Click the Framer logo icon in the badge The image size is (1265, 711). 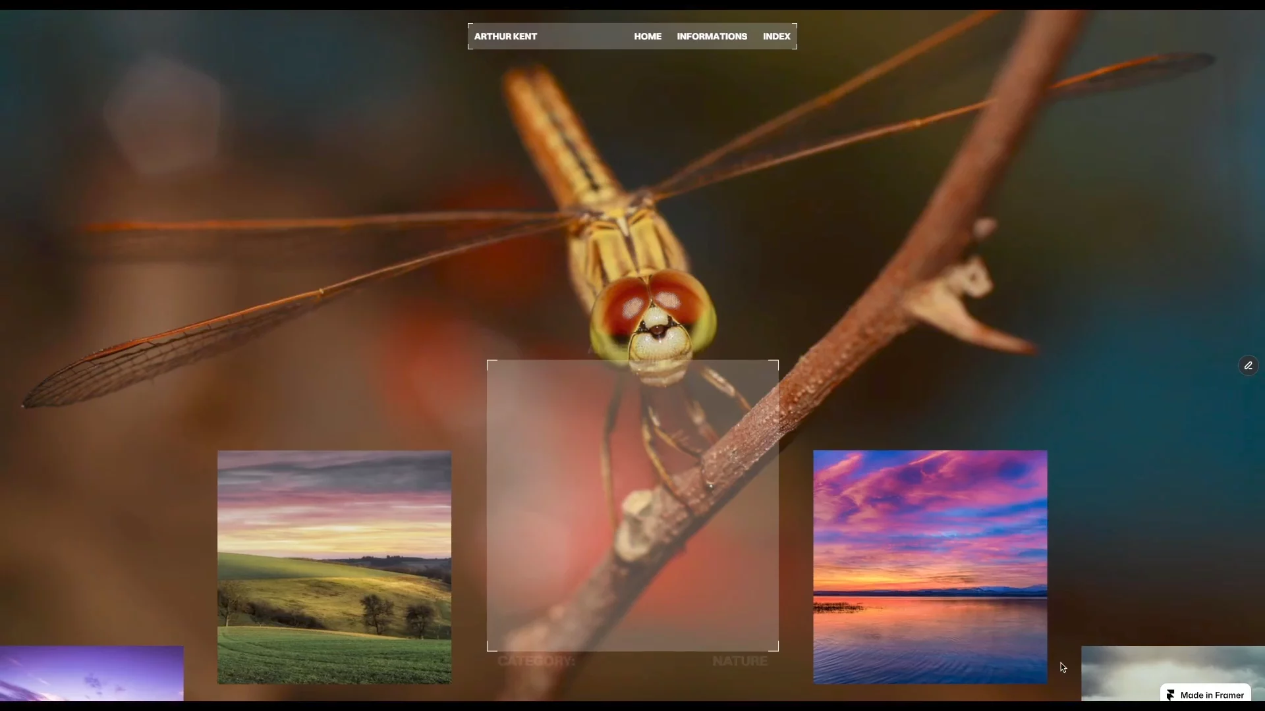(1171, 695)
